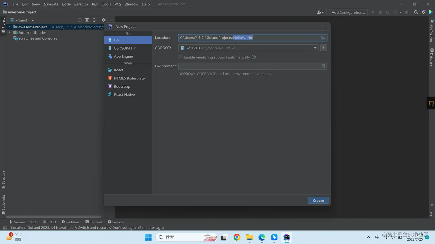
Task: Choose React Native template
Action: click(128, 94)
